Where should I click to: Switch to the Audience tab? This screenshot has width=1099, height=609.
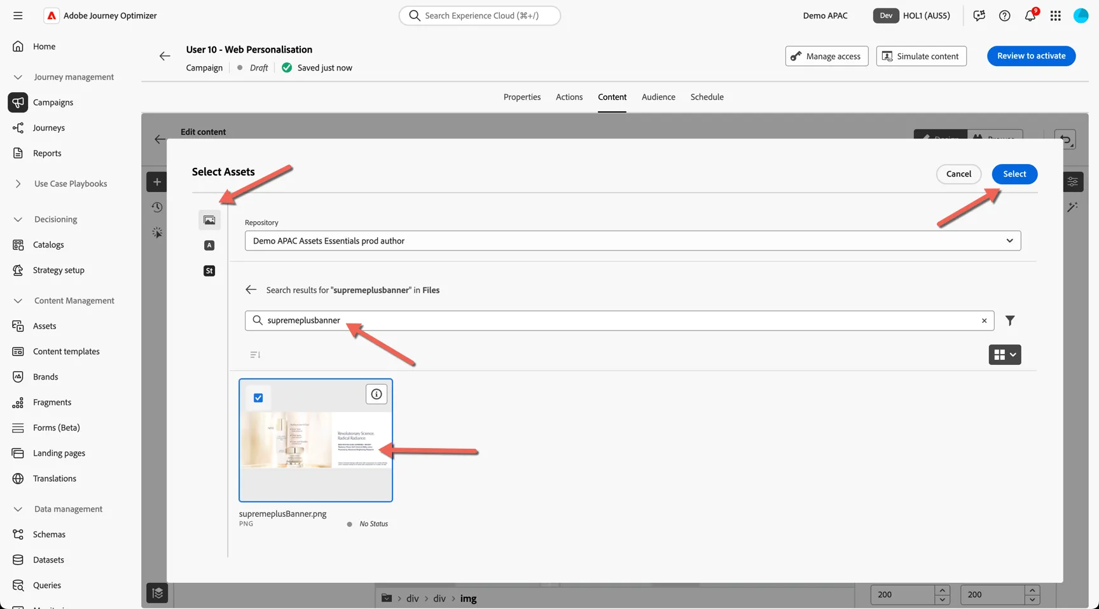[658, 97]
